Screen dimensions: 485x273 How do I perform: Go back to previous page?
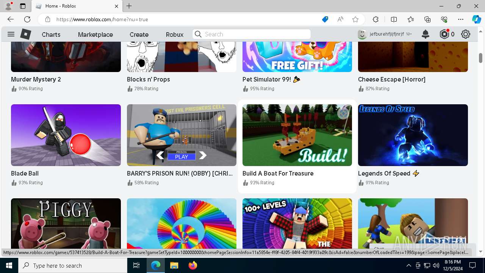click(x=10, y=19)
